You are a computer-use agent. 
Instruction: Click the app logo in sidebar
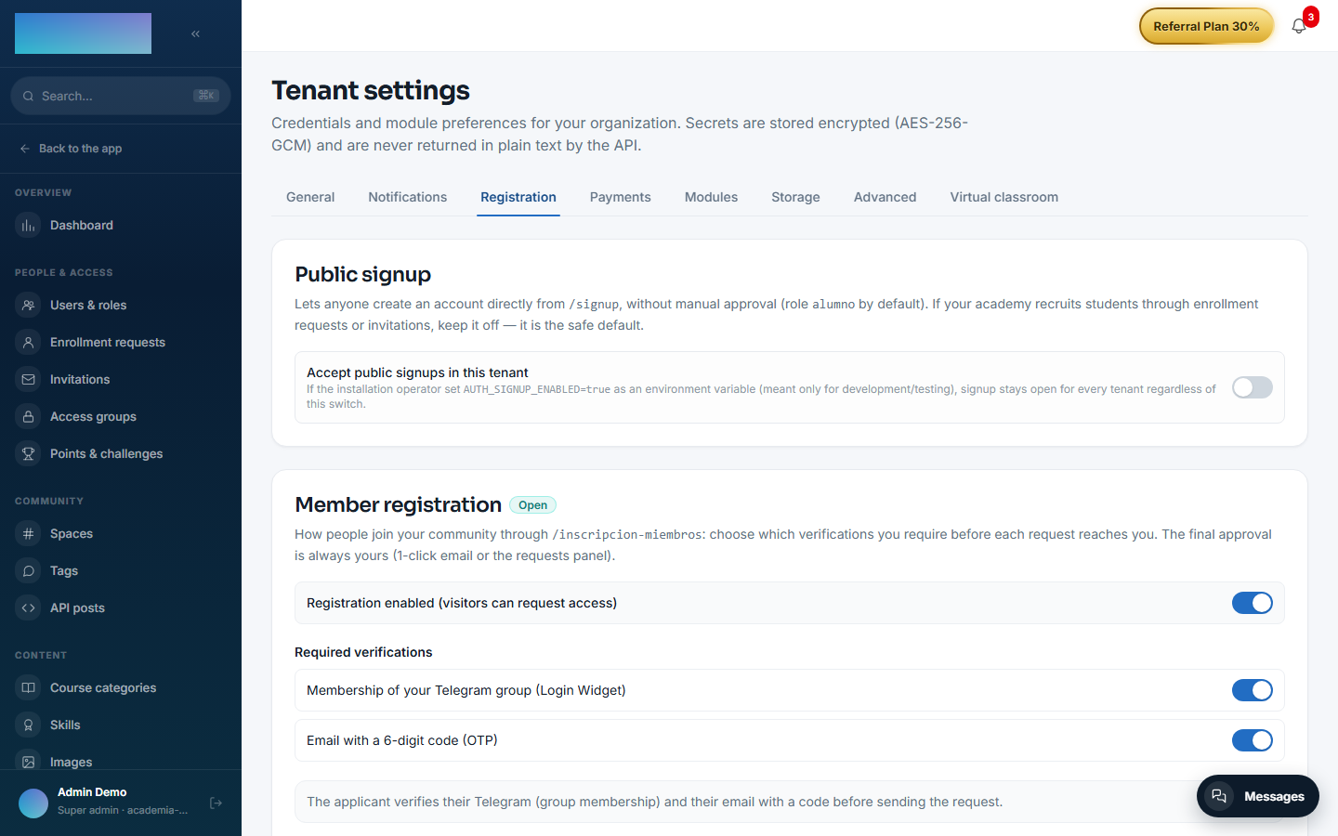coord(83,33)
